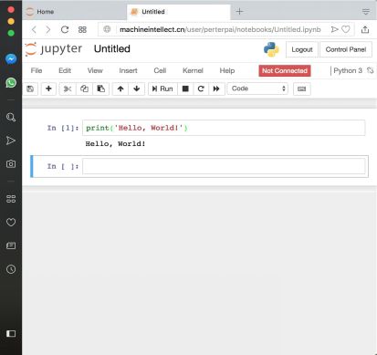Rename notebook by clicking Untitled title

112,48
